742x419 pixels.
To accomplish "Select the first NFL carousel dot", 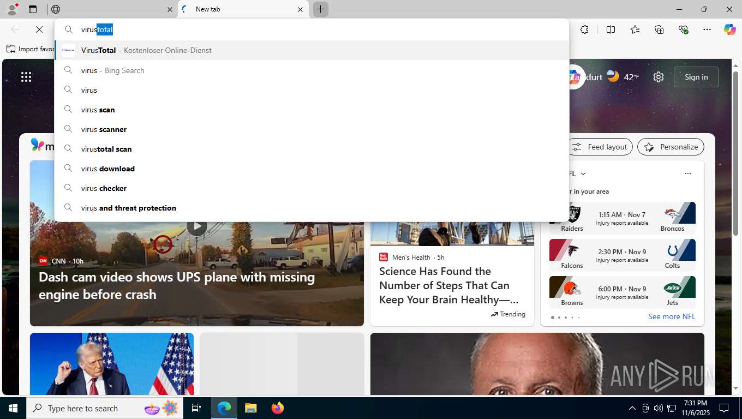I will 553,317.
